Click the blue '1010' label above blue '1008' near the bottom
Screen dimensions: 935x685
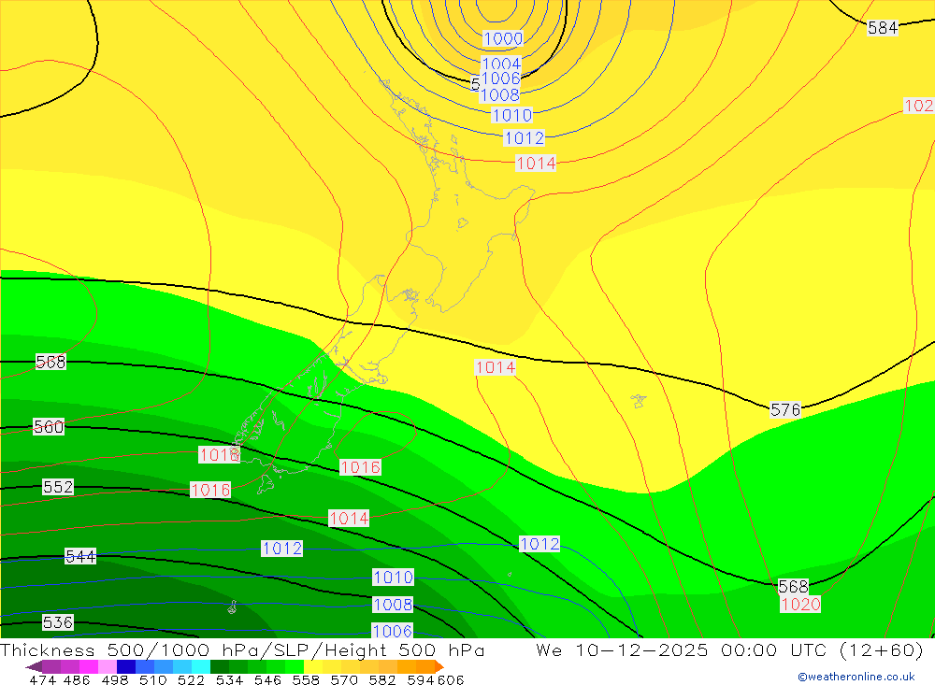pyautogui.click(x=393, y=578)
